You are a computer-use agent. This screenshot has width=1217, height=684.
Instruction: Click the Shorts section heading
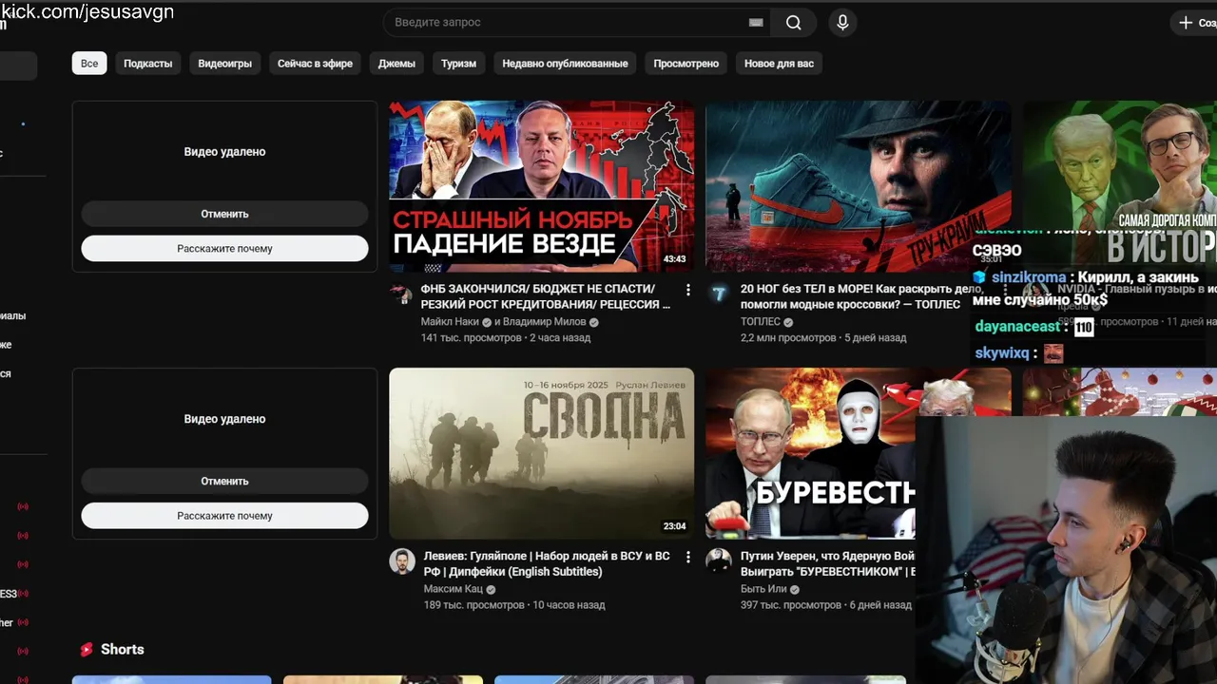tap(122, 650)
